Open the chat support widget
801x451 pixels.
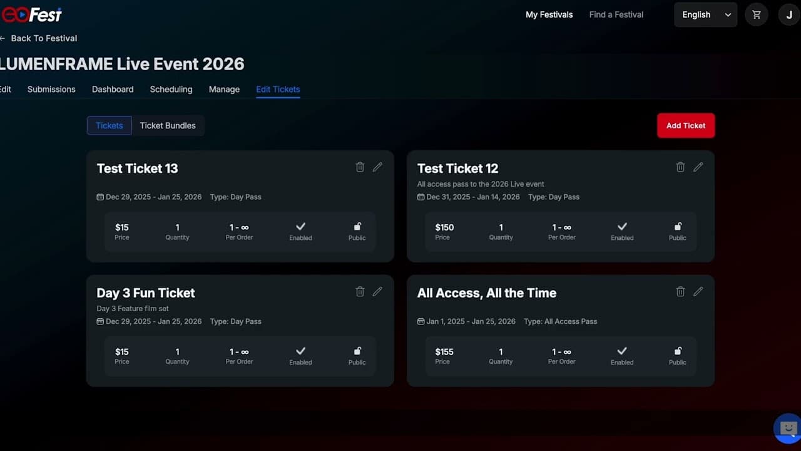pos(788,428)
